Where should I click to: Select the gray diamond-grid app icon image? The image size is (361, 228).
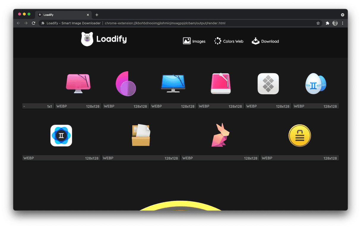(268, 84)
